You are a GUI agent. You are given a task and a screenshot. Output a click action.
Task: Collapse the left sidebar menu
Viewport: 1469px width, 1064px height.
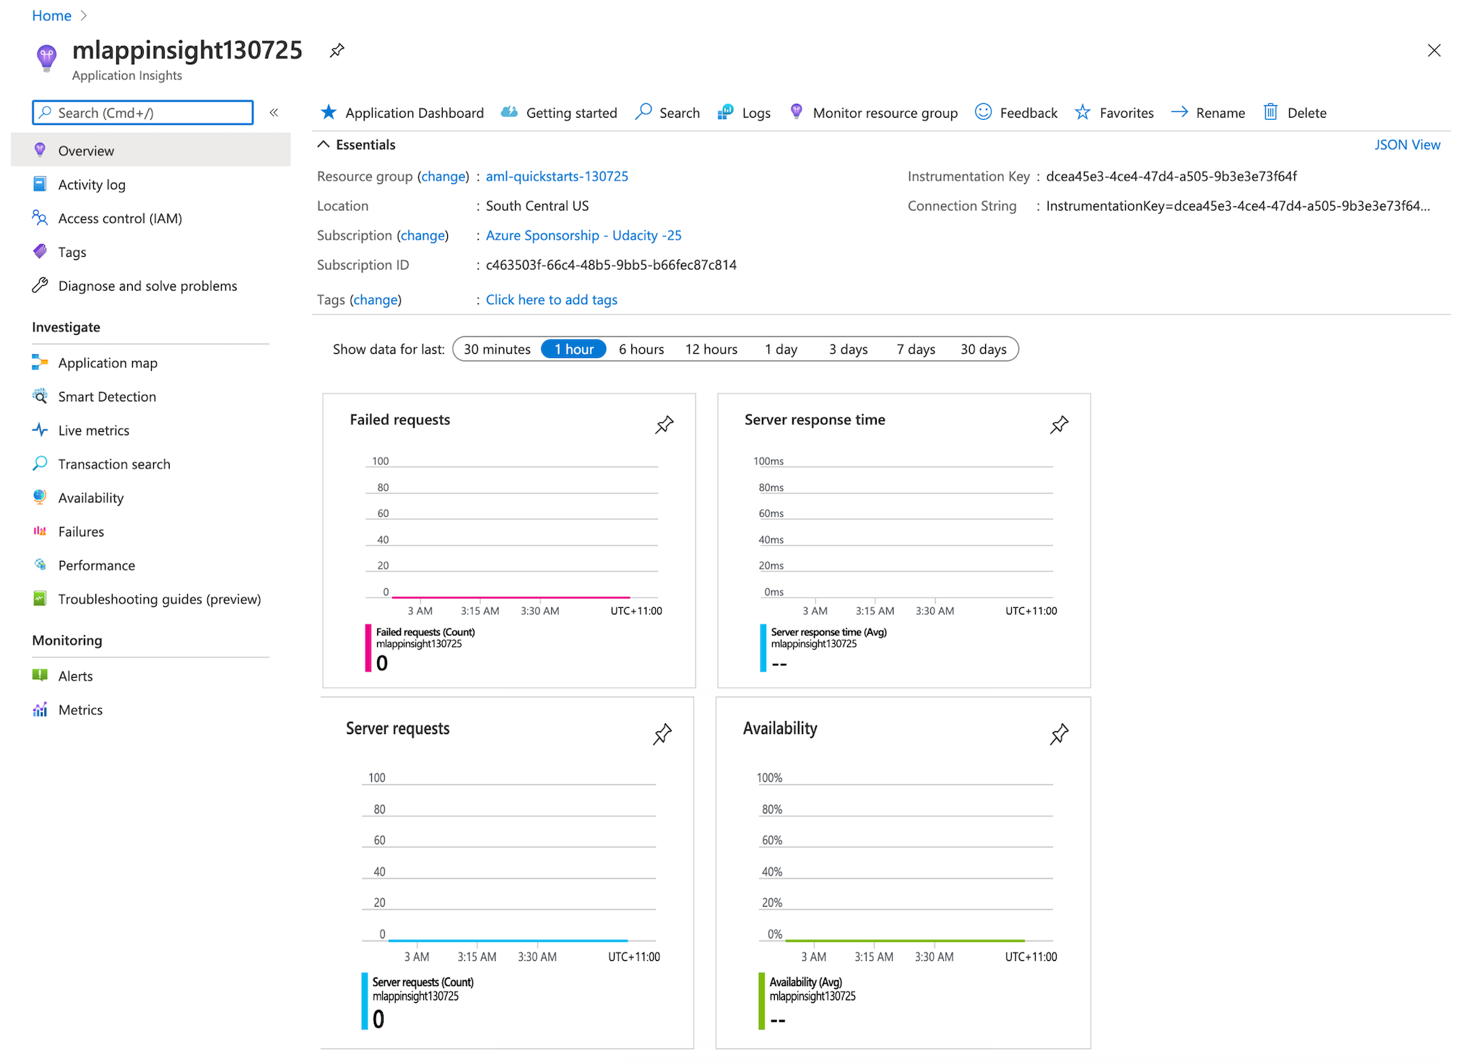(x=274, y=113)
